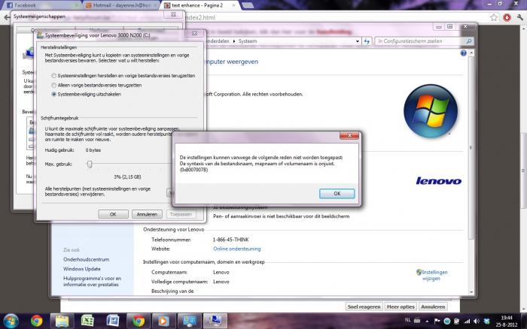Open the blue Help icon in System window
The width and height of the screenshot is (527, 329).
tap(464, 53)
